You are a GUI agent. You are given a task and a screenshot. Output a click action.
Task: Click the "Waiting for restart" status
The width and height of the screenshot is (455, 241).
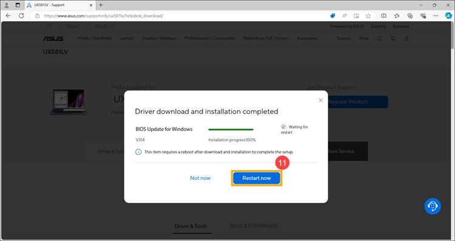tap(294, 130)
